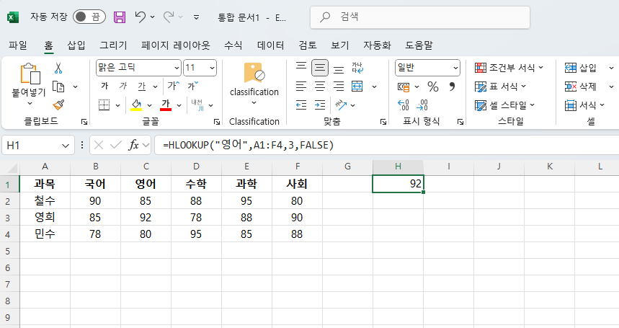The width and height of the screenshot is (619, 328).
Task: Open the File tab
Action: [18, 45]
